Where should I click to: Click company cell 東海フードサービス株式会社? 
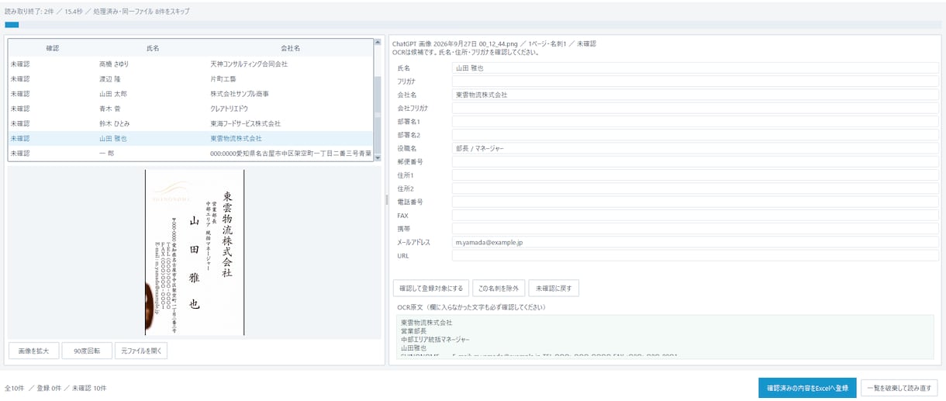(x=245, y=123)
